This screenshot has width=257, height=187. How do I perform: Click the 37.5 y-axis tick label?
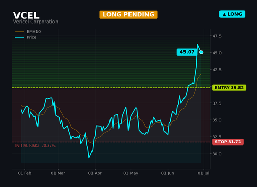click(x=217, y=103)
